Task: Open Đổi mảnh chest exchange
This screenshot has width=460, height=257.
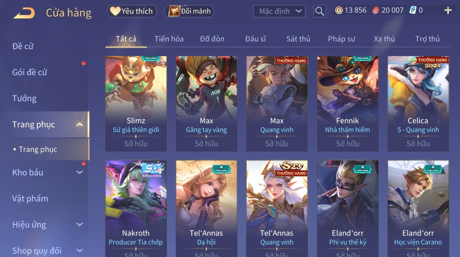Action: [189, 11]
